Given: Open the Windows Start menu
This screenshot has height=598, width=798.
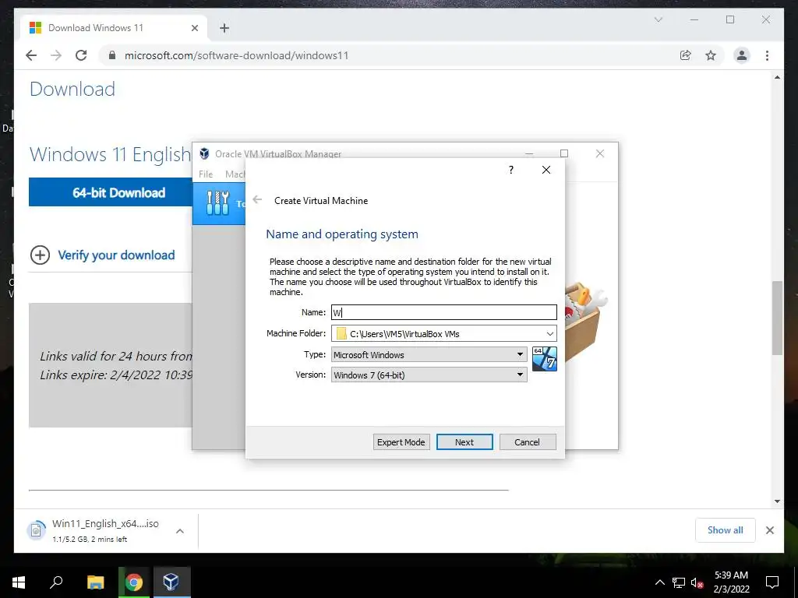Looking at the screenshot, I should (19, 582).
